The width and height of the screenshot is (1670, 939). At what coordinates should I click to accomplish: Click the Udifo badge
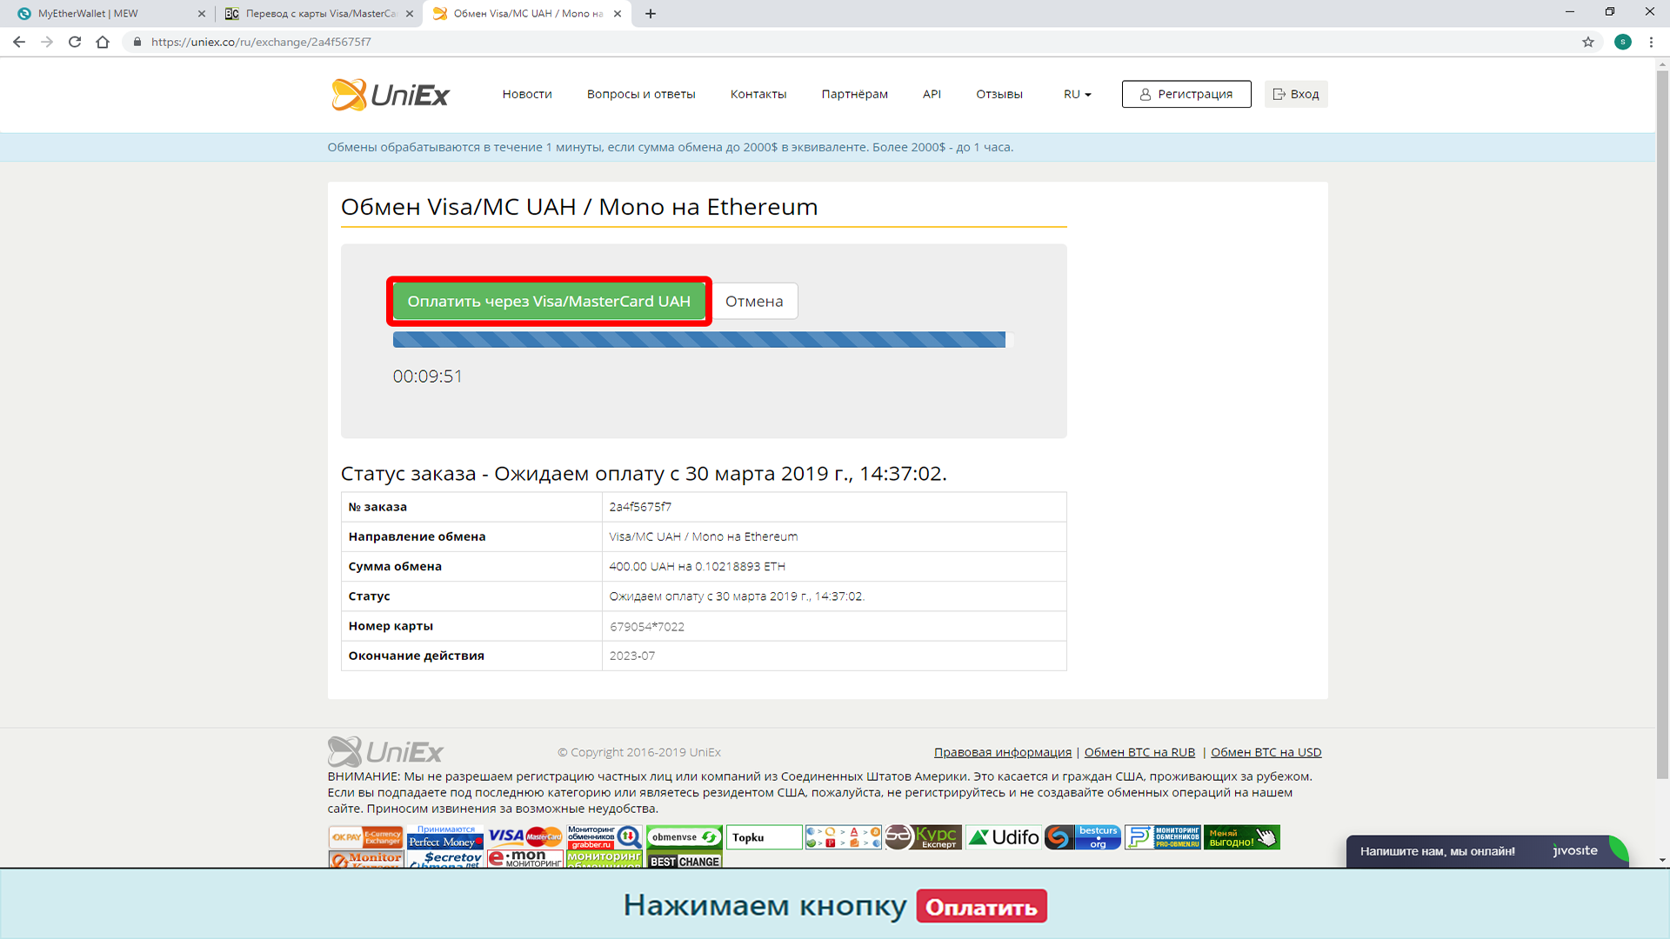[x=1004, y=837]
